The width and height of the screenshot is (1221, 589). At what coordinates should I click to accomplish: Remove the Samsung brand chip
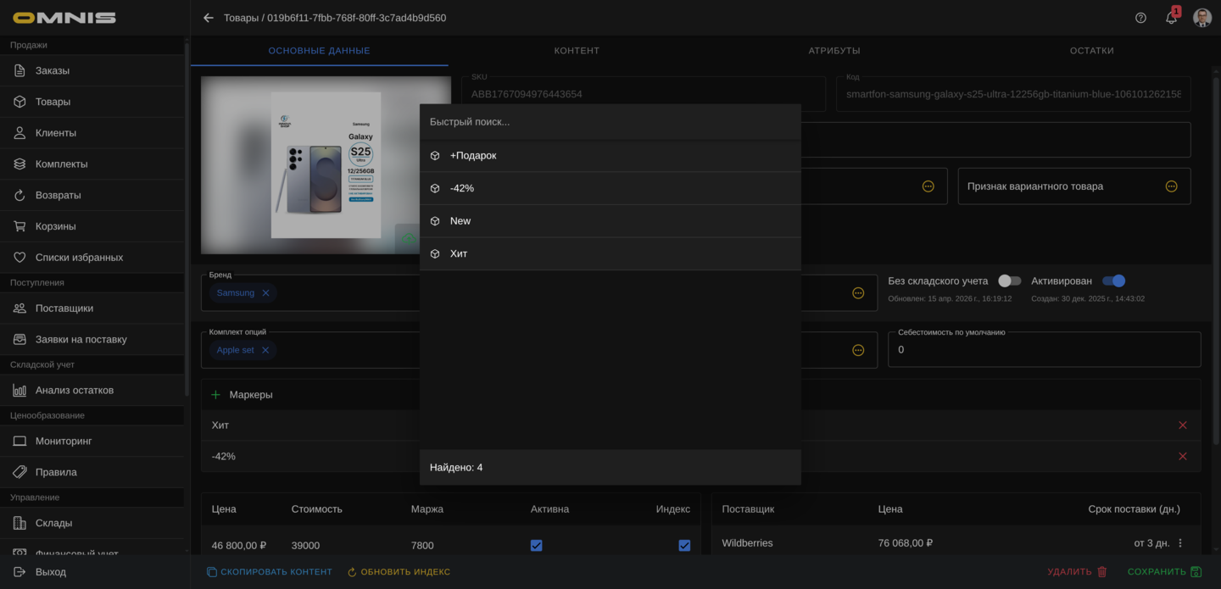point(265,293)
